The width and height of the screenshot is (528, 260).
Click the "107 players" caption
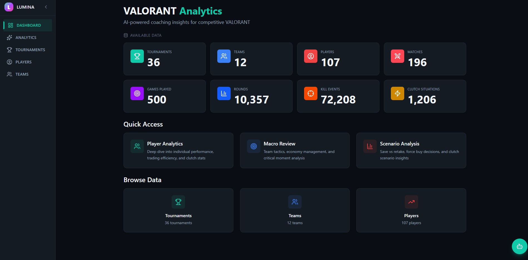click(411, 223)
